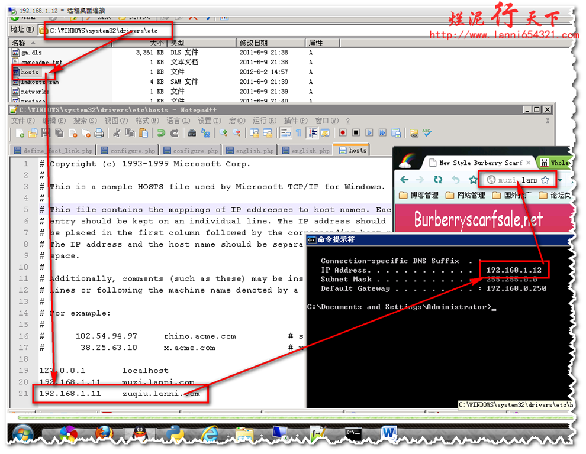
Task: Print the document using Notepad++ printer icon
Action: pyautogui.click(x=99, y=133)
